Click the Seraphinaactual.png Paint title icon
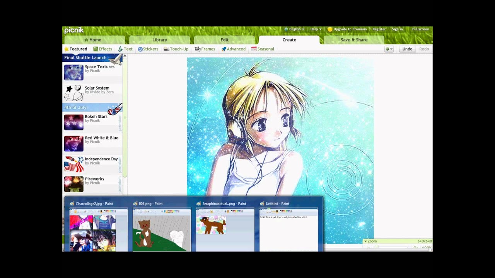 pyautogui.click(x=199, y=203)
